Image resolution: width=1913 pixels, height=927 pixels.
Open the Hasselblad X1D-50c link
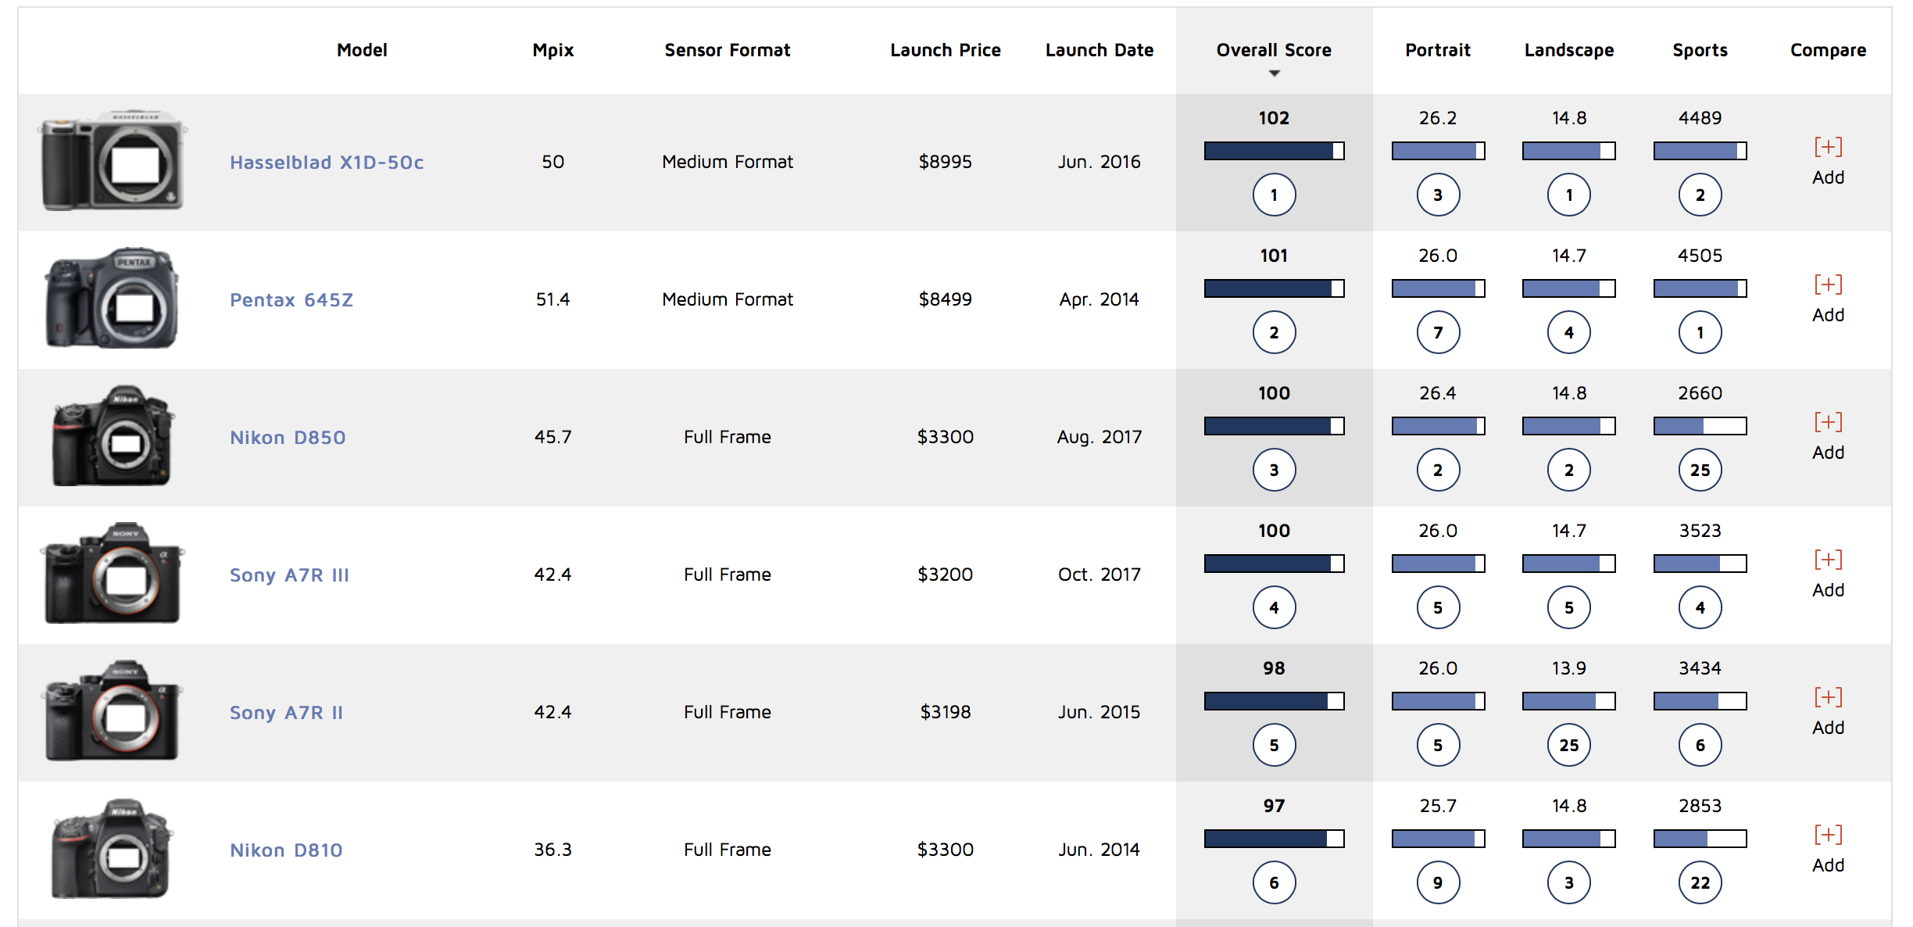327,163
